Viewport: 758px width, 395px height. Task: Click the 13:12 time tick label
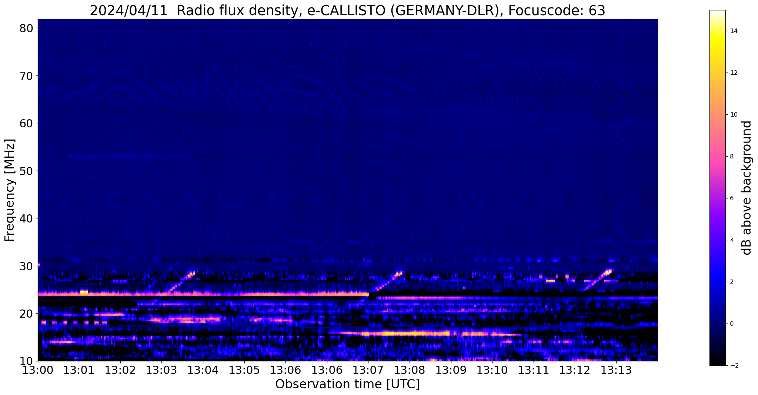575,370
